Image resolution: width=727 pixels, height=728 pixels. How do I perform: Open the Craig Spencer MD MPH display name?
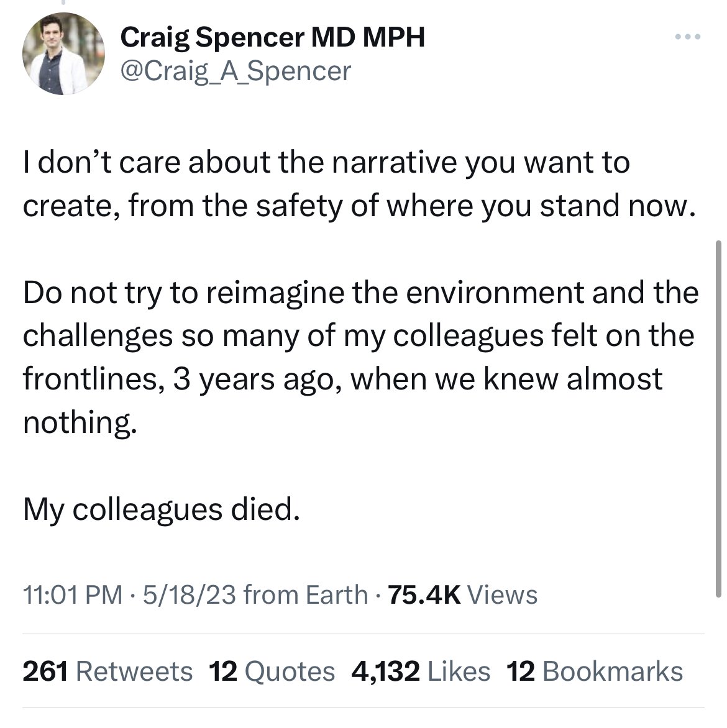(272, 38)
